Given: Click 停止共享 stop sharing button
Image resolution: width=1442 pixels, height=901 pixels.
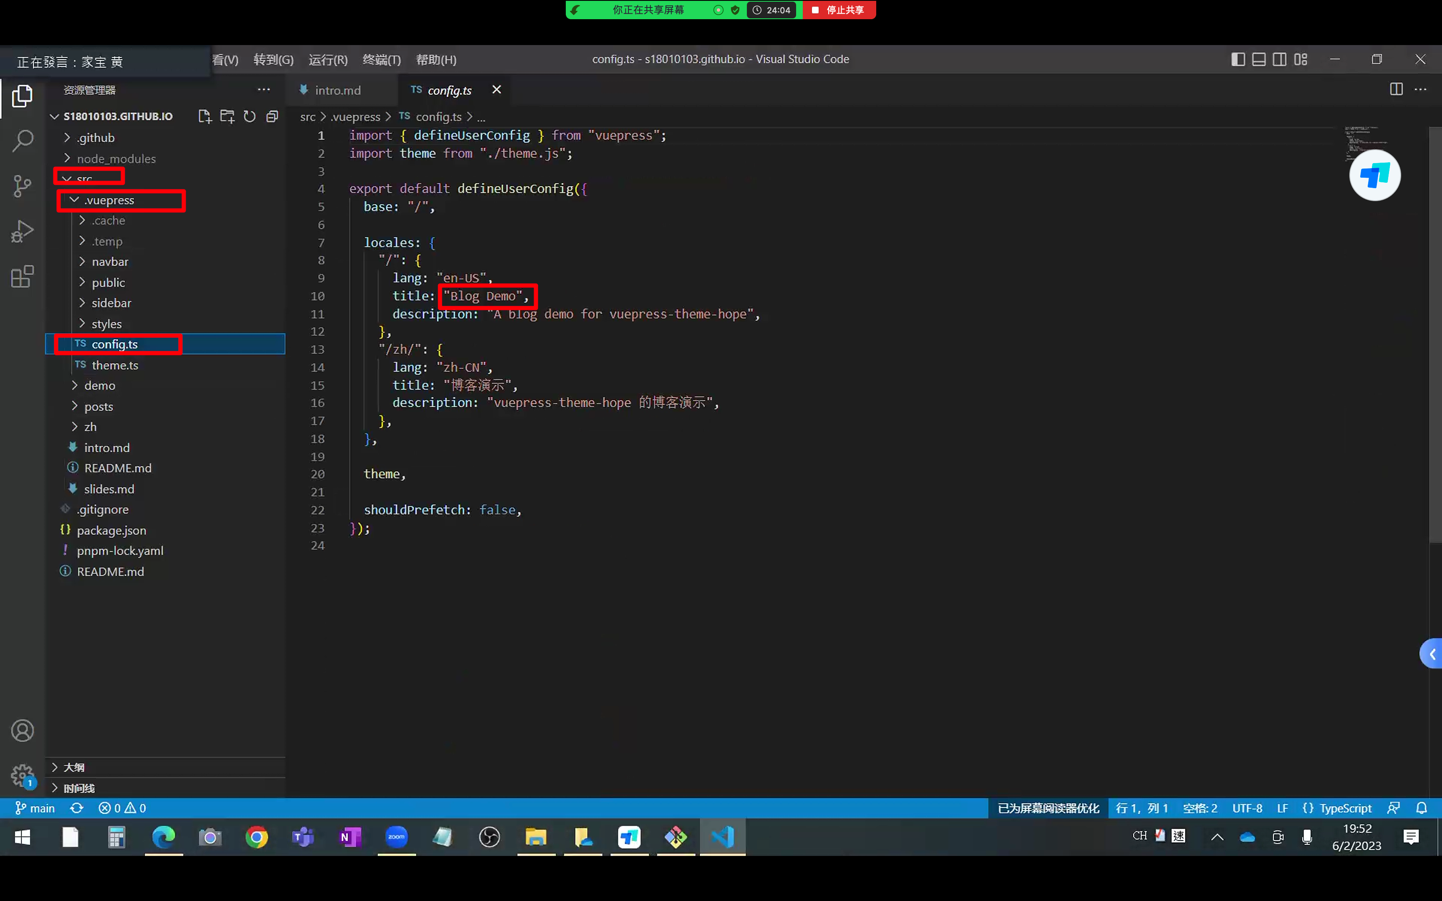Looking at the screenshot, I should [839, 10].
